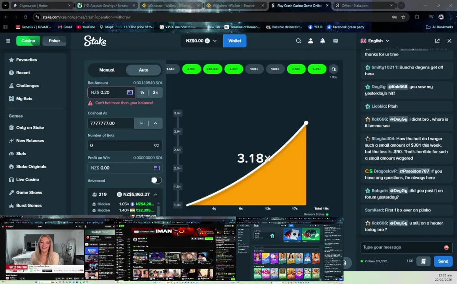Image resolution: width=457 pixels, height=284 pixels.
Task: Select the Poker section
Action: (x=54, y=41)
